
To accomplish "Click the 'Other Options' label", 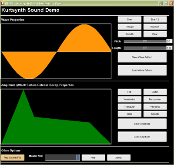I will pos(11,151).
